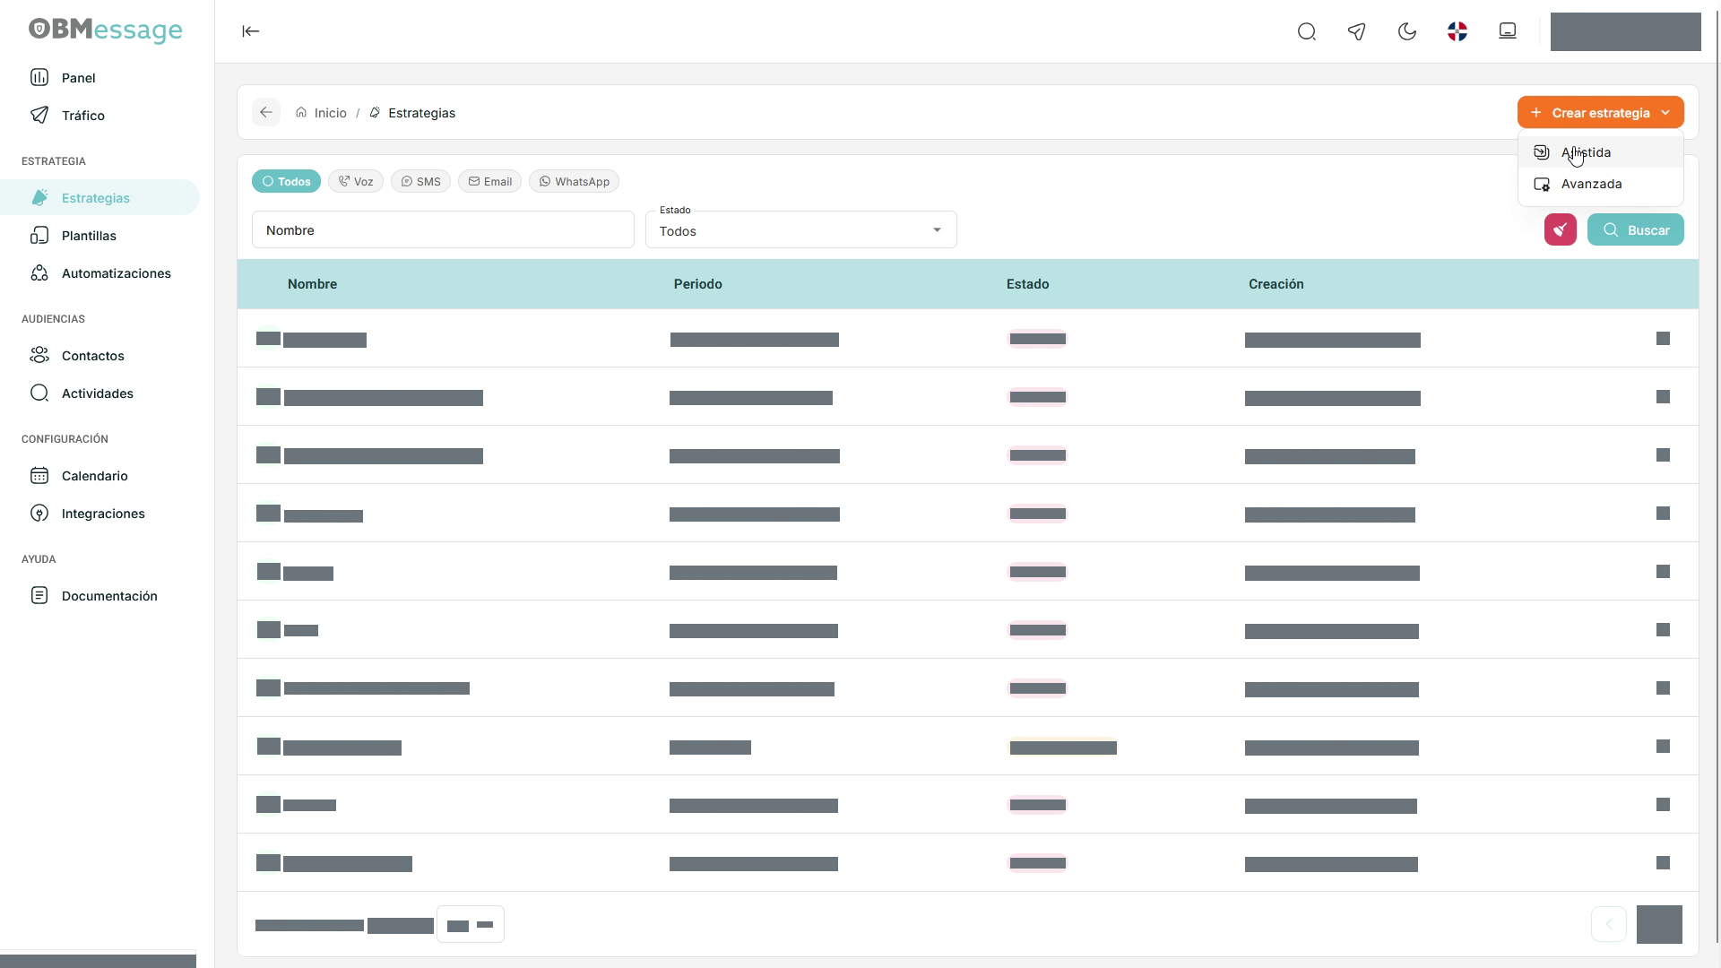Open the search icon in the top bar
Viewport: 1721px width, 968px height.
coord(1307,32)
